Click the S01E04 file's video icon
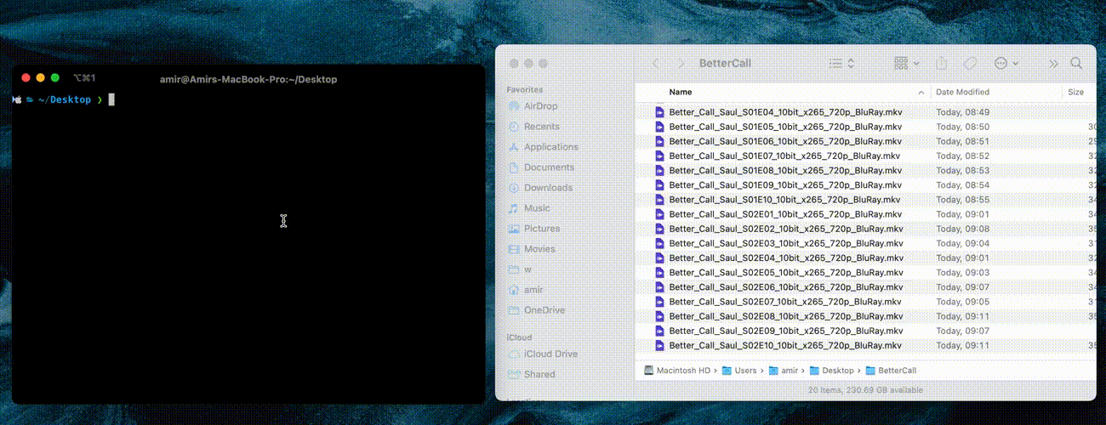This screenshot has height=425, width=1106. [658, 112]
